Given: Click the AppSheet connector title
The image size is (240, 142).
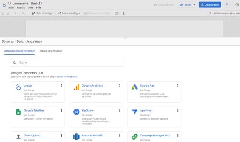Looking at the screenshot, I should click(146, 111).
